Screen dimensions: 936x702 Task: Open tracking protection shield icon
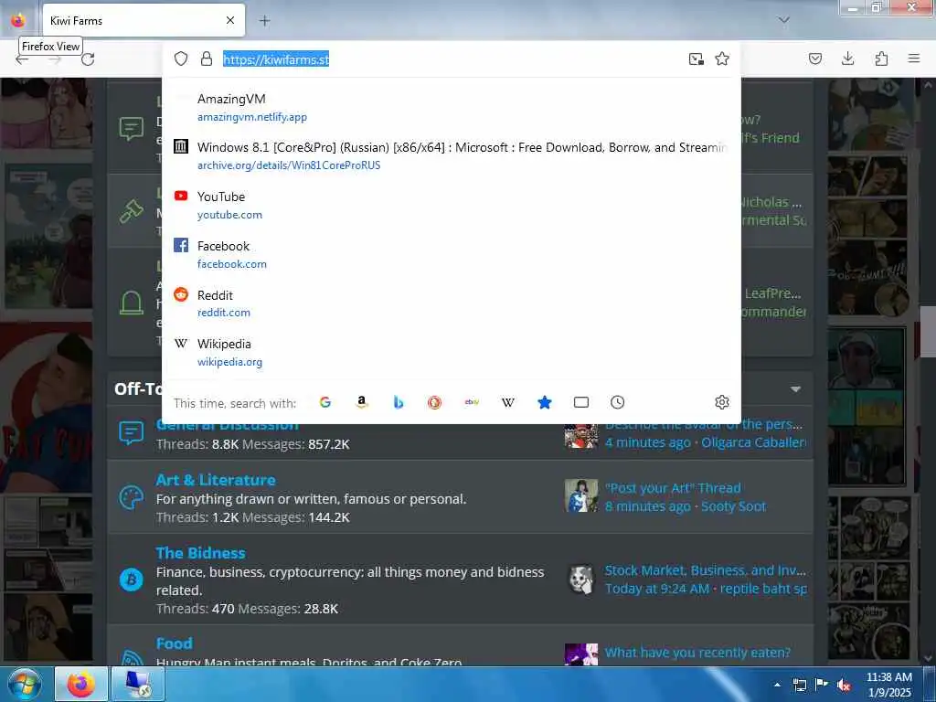point(181,58)
